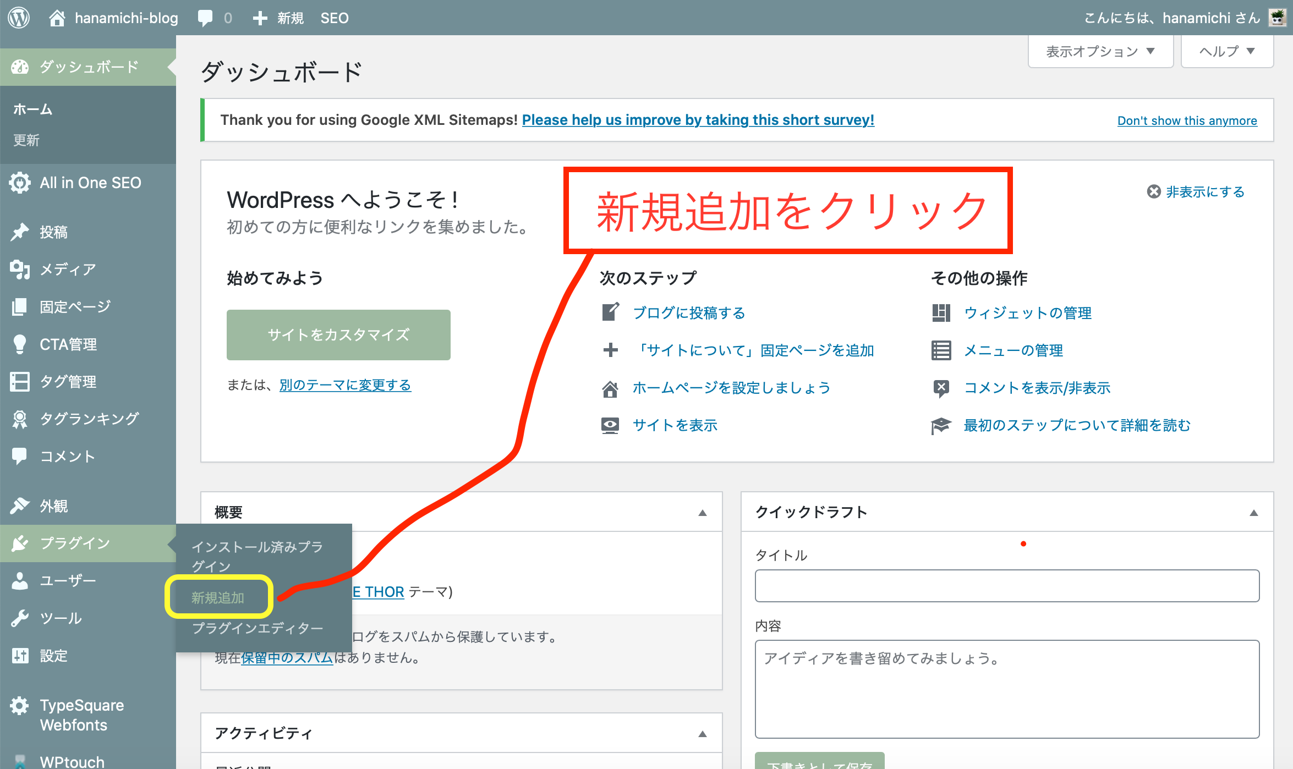Click the サイトをカスタマイズ button

(338, 335)
